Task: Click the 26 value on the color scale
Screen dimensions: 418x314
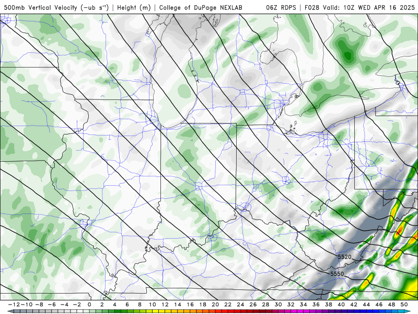Action: pos(253,305)
